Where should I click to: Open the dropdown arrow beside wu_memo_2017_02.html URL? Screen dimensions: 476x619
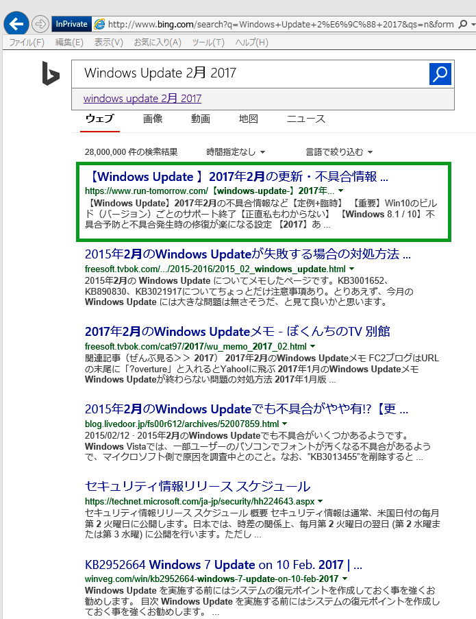(313, 346)
